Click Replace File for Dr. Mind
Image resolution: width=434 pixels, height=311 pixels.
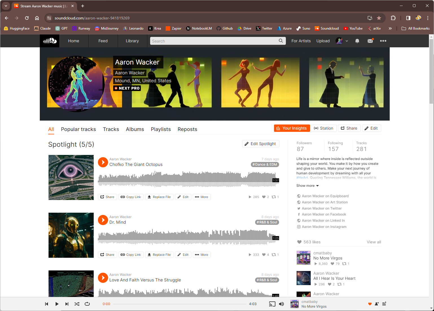pyautogui.click(x=159, y=255)
